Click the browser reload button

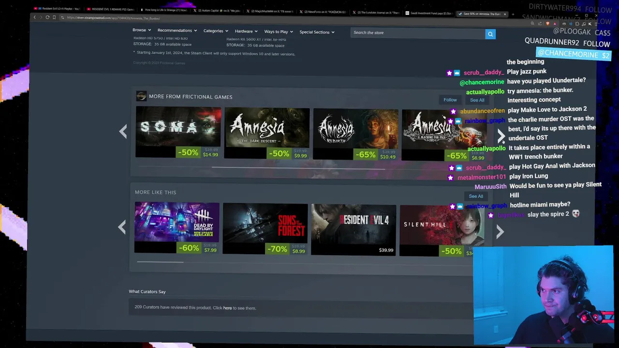47,17
